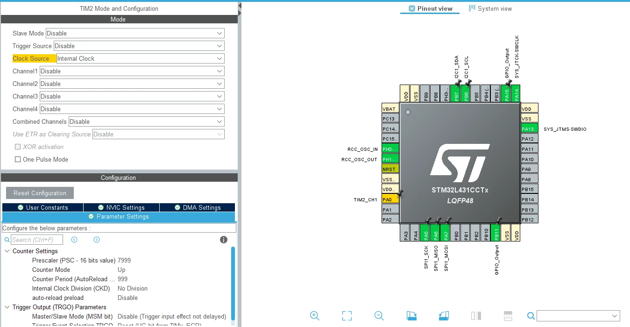Collapse the Counter Settings tree section

(7, 251)
